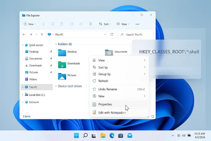Click the pin icon next to Downloads

coord(51,65)
